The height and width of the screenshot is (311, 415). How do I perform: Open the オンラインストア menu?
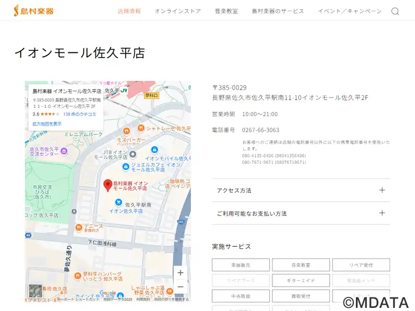(178, 11)
